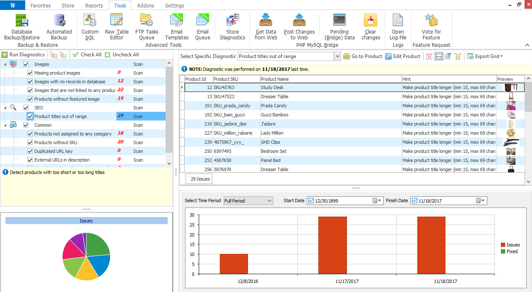The width and height of the screenshot is (532, 292).
Task: Click Vote for Feature
Action: click(431, 27)
